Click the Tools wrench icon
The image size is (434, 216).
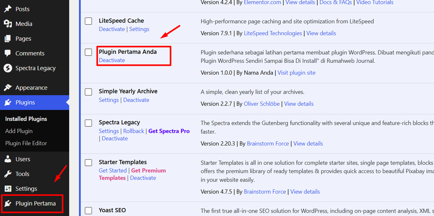point(8,174)
